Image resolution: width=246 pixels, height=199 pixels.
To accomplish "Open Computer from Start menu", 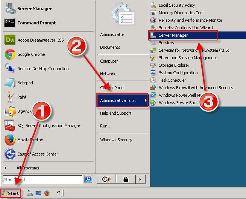I will point(109,61).
